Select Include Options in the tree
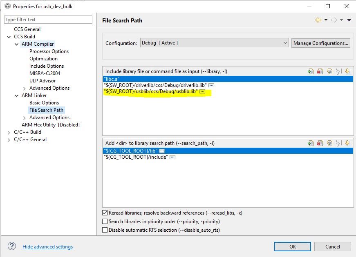Image resolution: width=356 pixels, height=257 pixels. tap(47, 66)
